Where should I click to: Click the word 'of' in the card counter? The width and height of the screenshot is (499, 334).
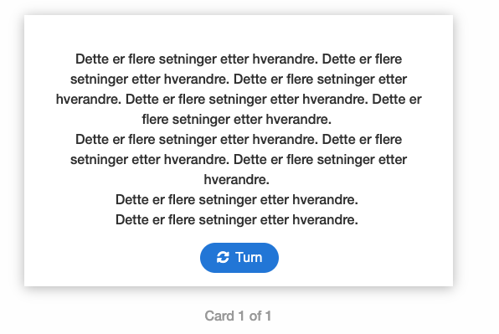pos(255,316)
